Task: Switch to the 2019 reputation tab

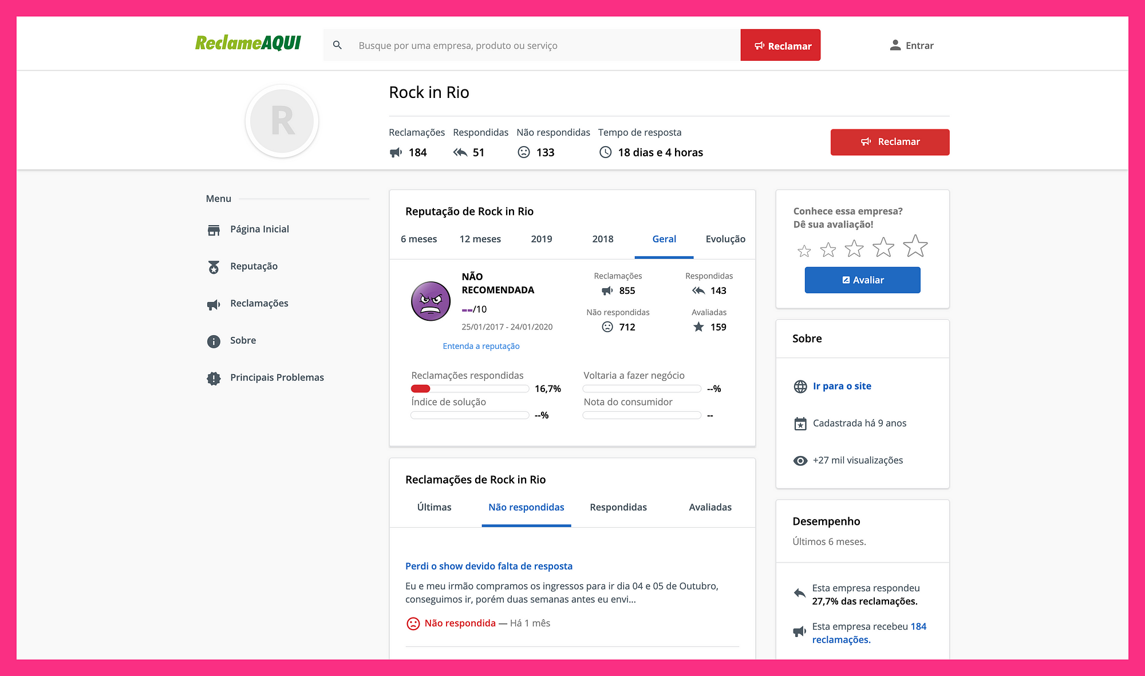Action: (x=542, y=239)
